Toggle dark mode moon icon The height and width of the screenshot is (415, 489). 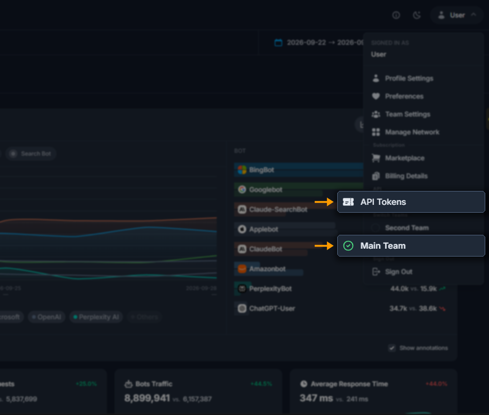coord(416,15)
